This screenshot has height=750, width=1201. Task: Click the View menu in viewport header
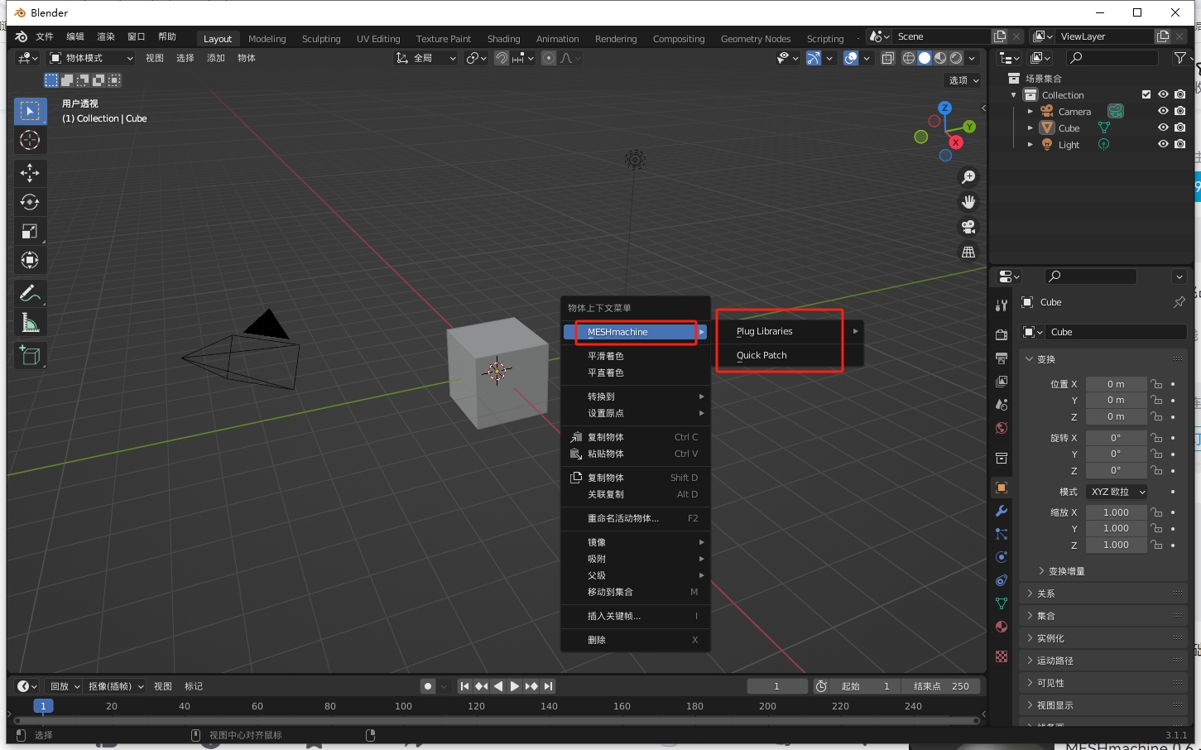(x=154, y=58)
